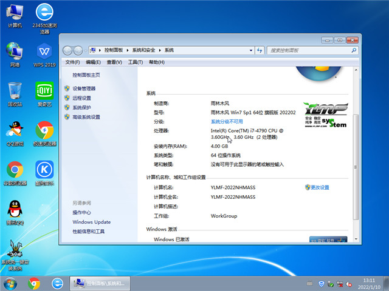Select the 系统兔一键安装系统 desktop icon

point(15,255)
